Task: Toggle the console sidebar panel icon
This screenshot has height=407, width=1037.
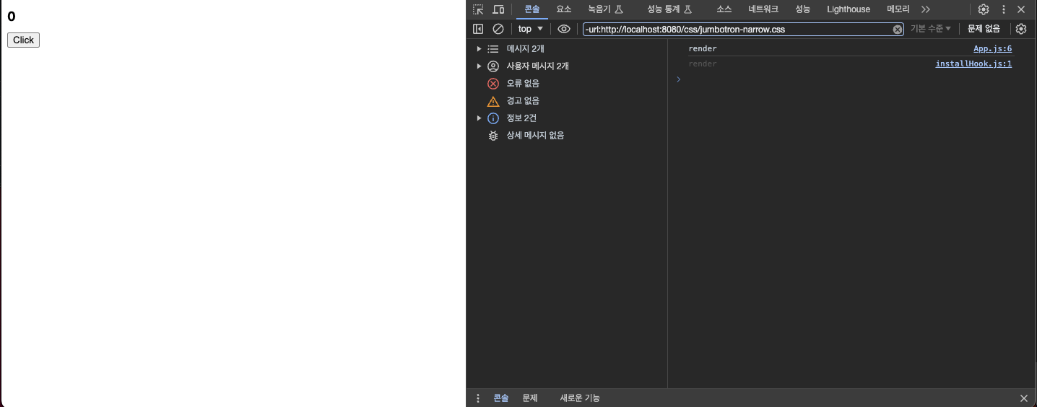Action: tap(478, 29)
